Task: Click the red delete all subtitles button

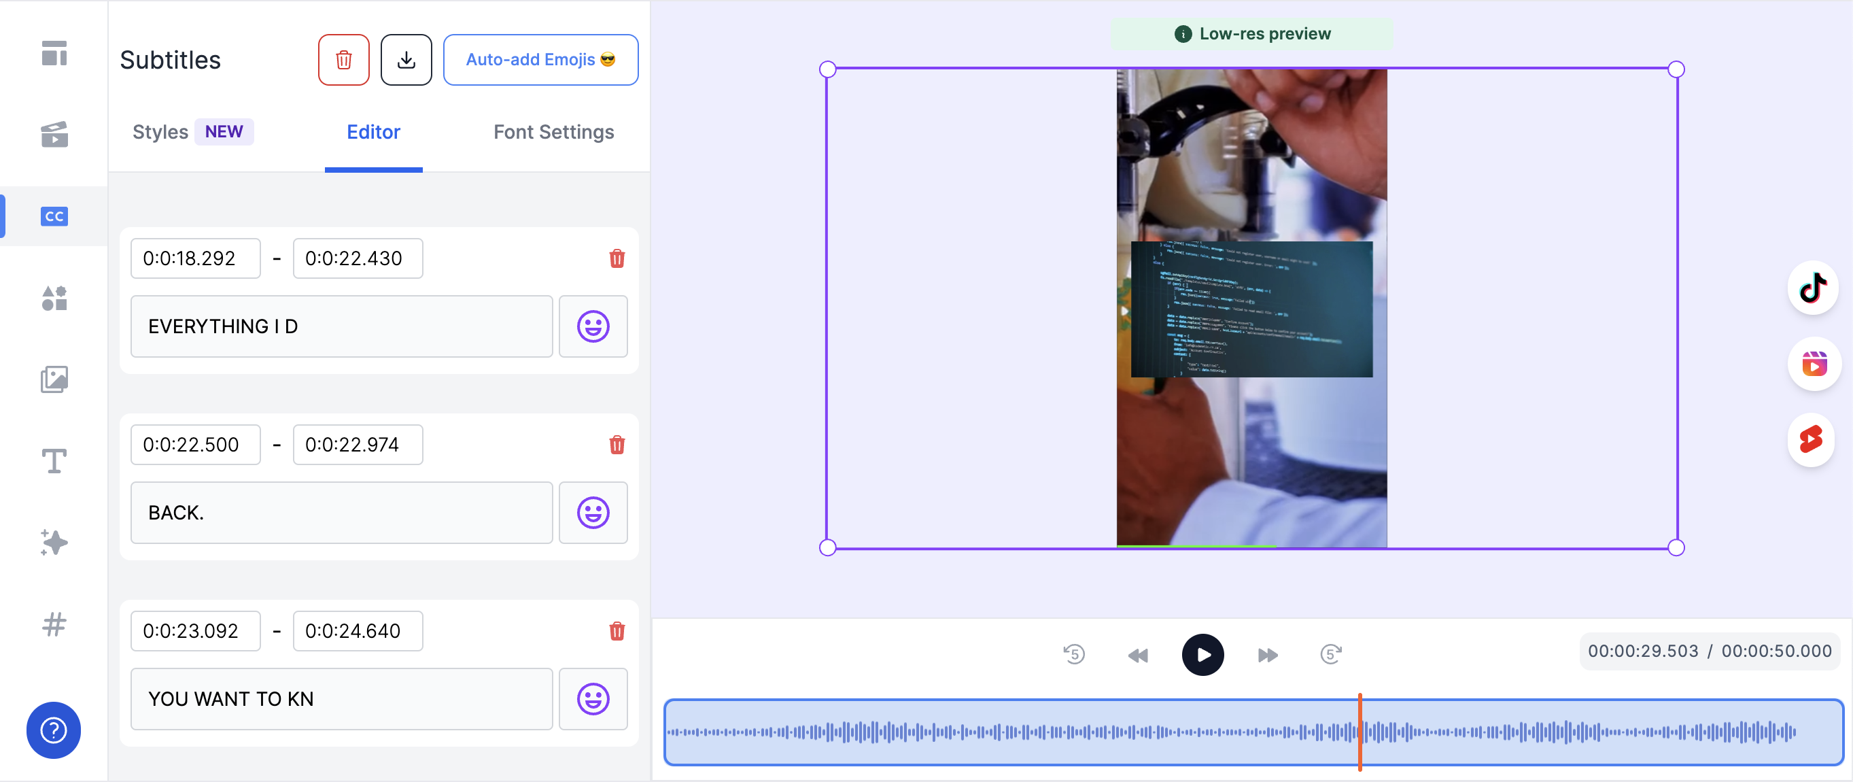Action: click(343, 60)
